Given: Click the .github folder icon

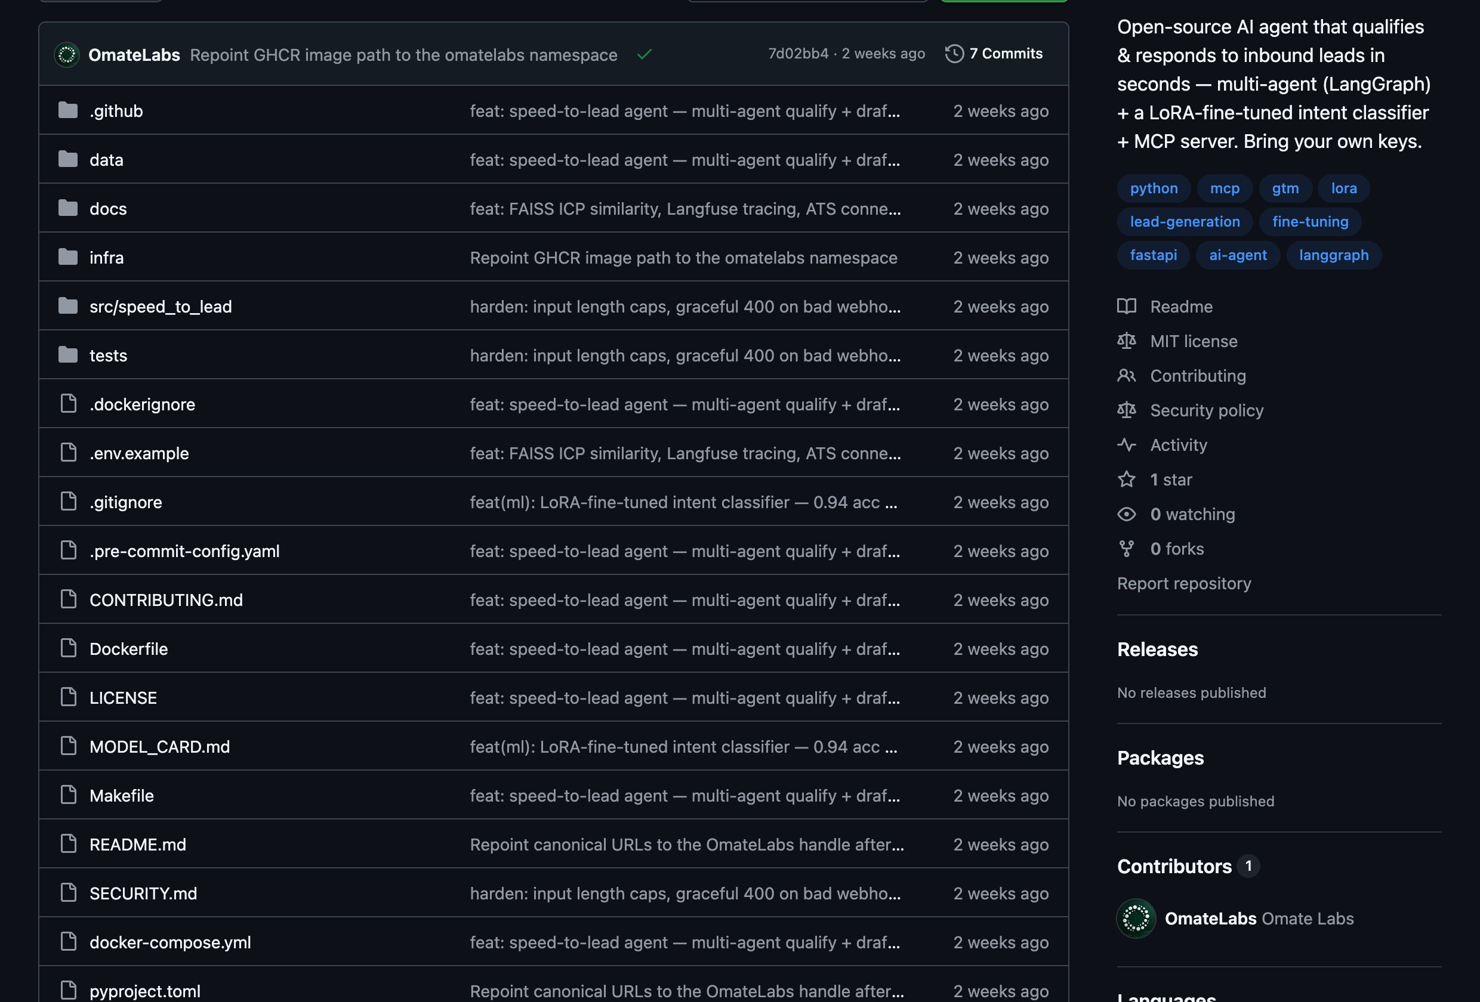Looking at the screenshot, I should coord(68,111).
